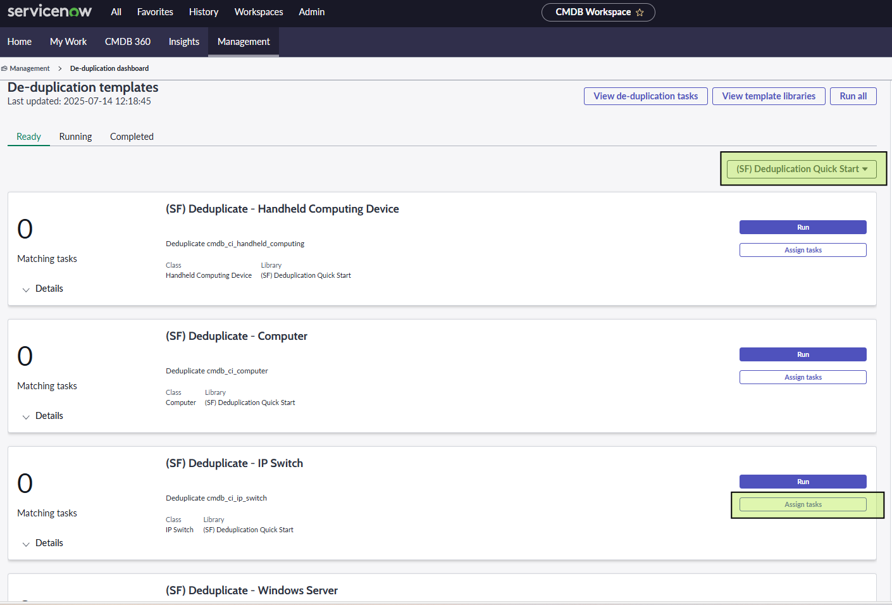Assign tasks for the Computer template
The width and height of the screenshot is (892, 605).
[803, 377]
